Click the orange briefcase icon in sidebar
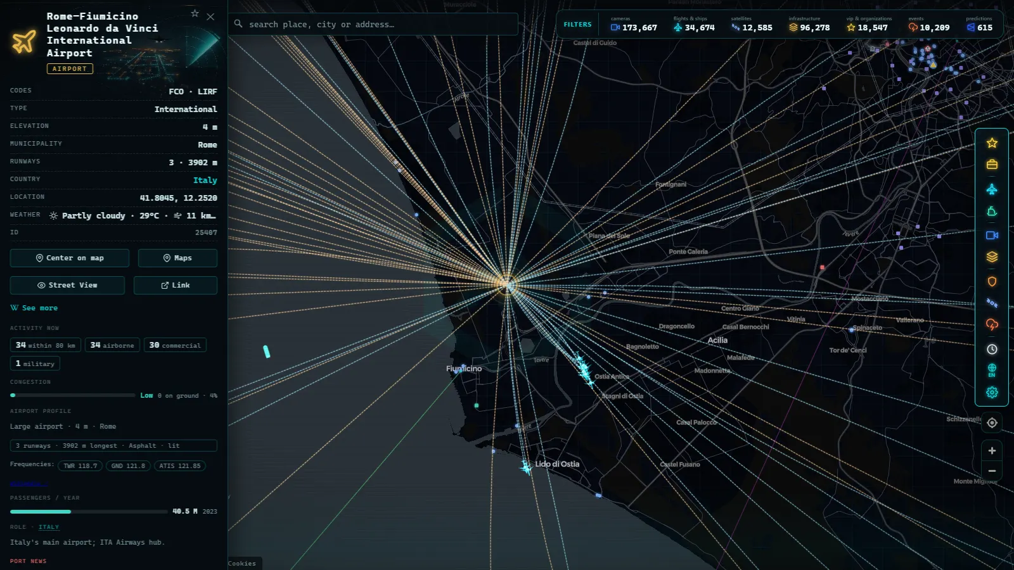Image resolution: width=1014 pixels, height=570 pixels. (992, 165)
